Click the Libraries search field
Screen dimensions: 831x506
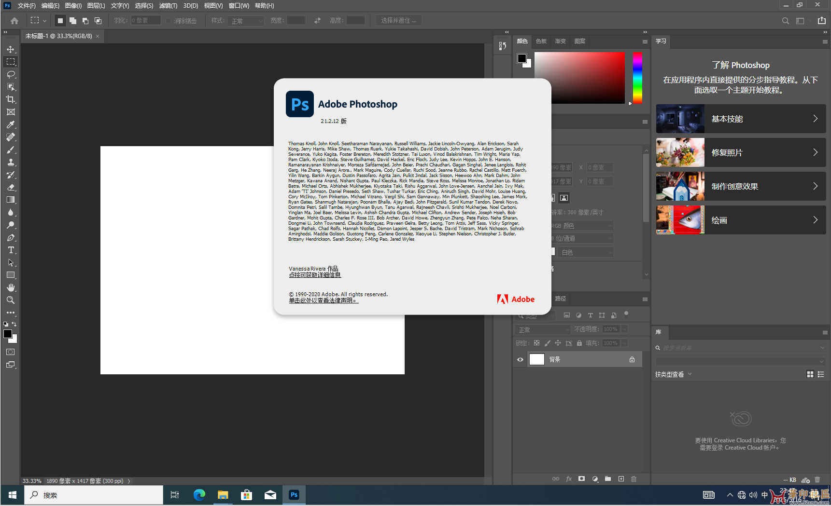coord(741,348)
